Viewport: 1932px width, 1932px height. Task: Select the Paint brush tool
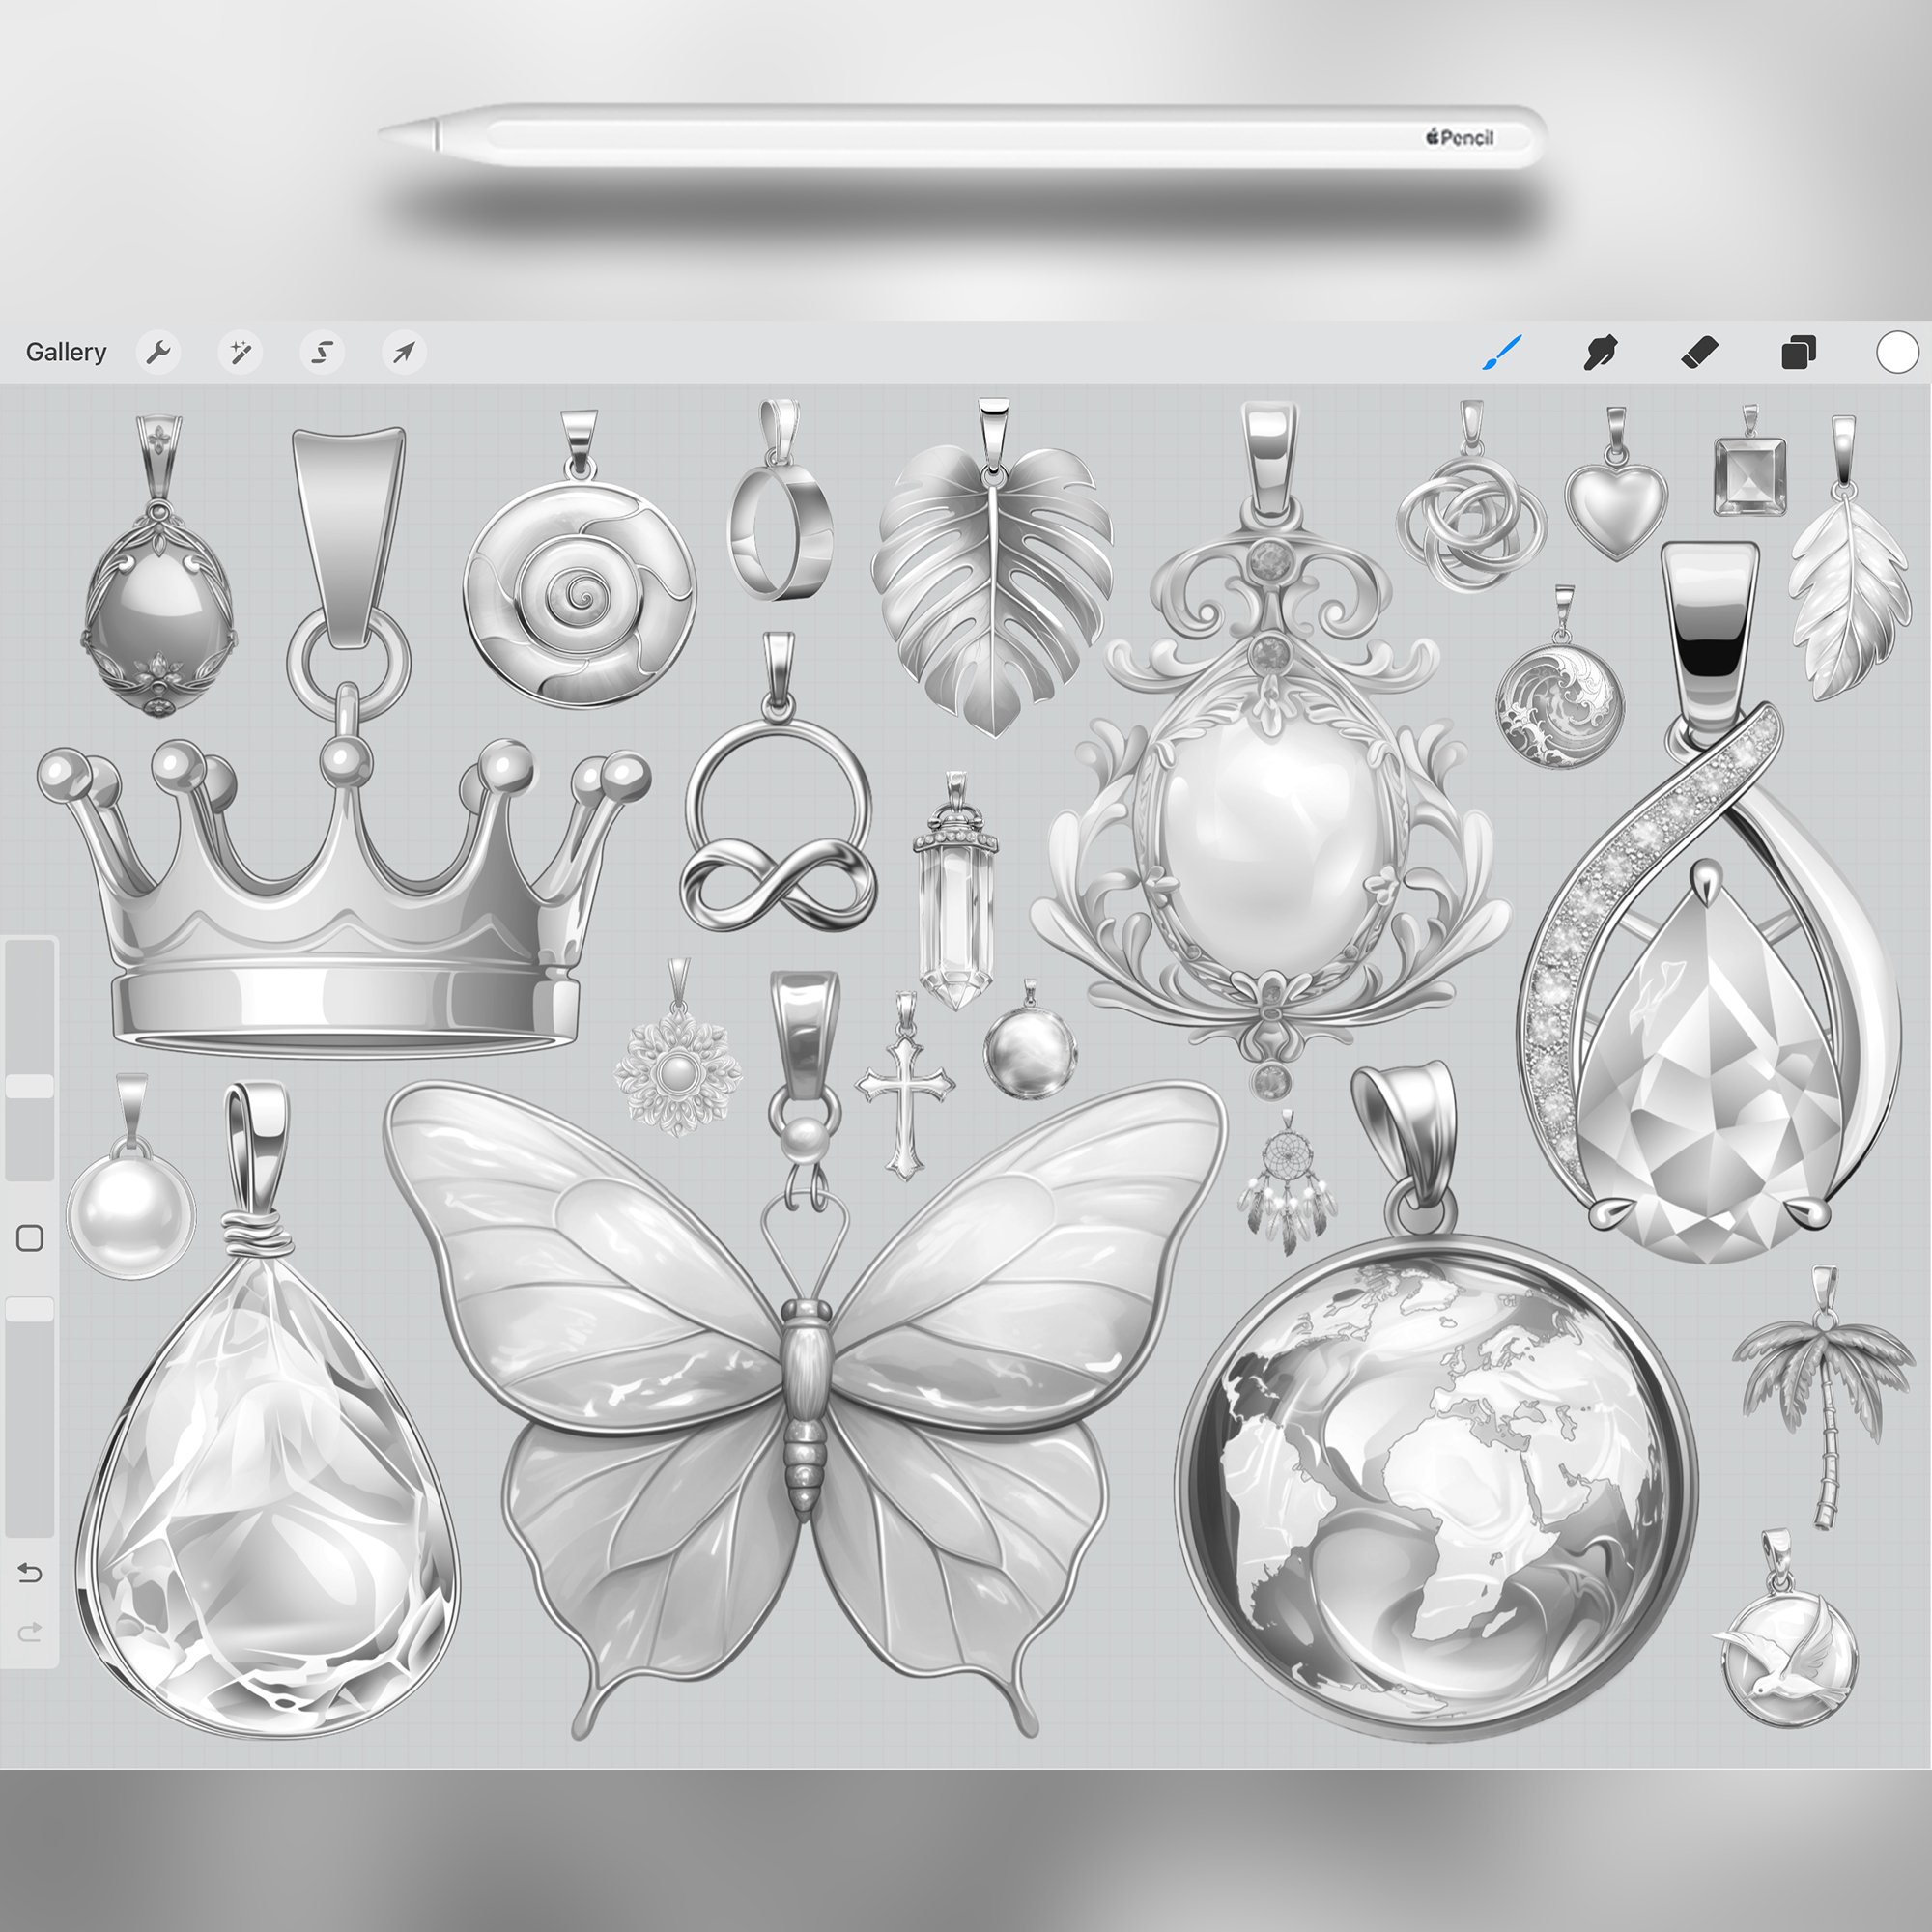[1501, 352]
